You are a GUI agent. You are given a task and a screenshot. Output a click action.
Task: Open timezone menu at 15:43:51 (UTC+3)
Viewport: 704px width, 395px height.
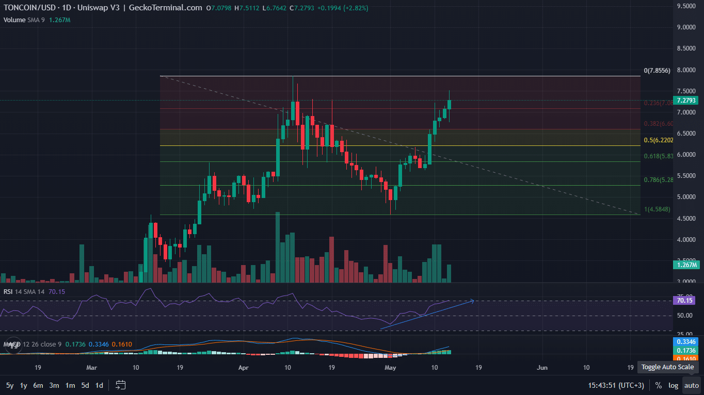click(616, 385)
